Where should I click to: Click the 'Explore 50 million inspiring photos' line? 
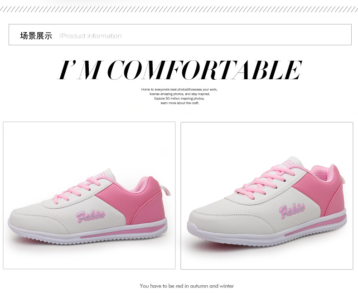[x=179, y=99]
